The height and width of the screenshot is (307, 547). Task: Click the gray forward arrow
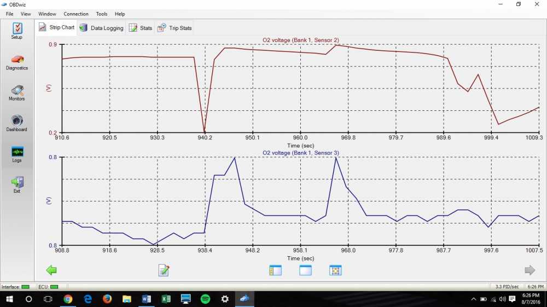point(529,270)
